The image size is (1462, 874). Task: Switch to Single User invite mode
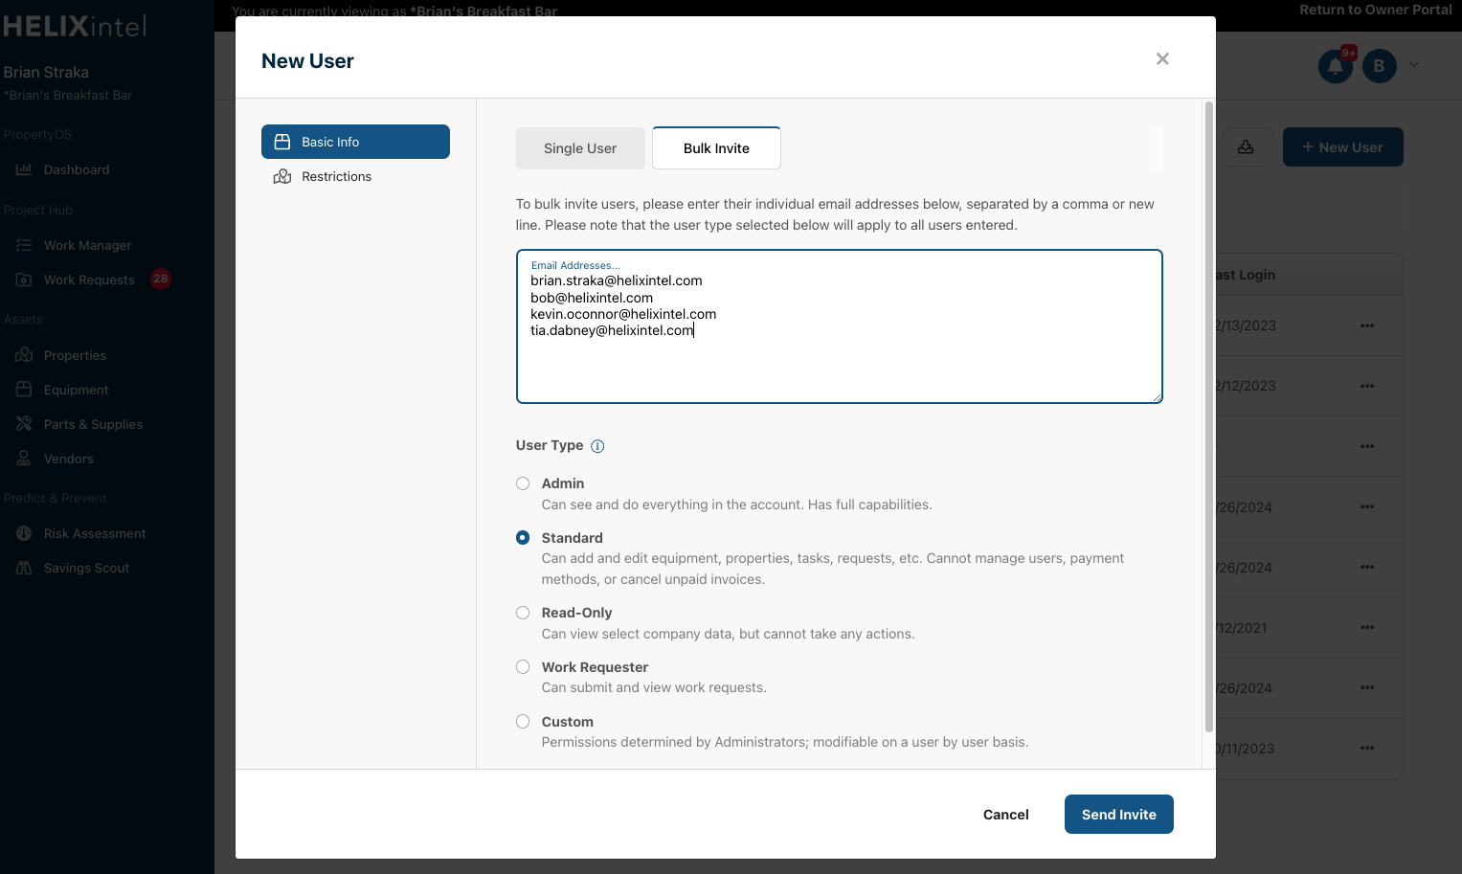(580, 147)
